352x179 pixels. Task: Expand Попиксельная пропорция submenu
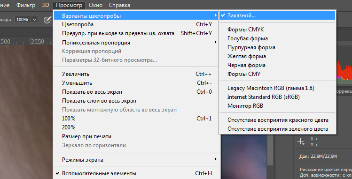[136, 43]
